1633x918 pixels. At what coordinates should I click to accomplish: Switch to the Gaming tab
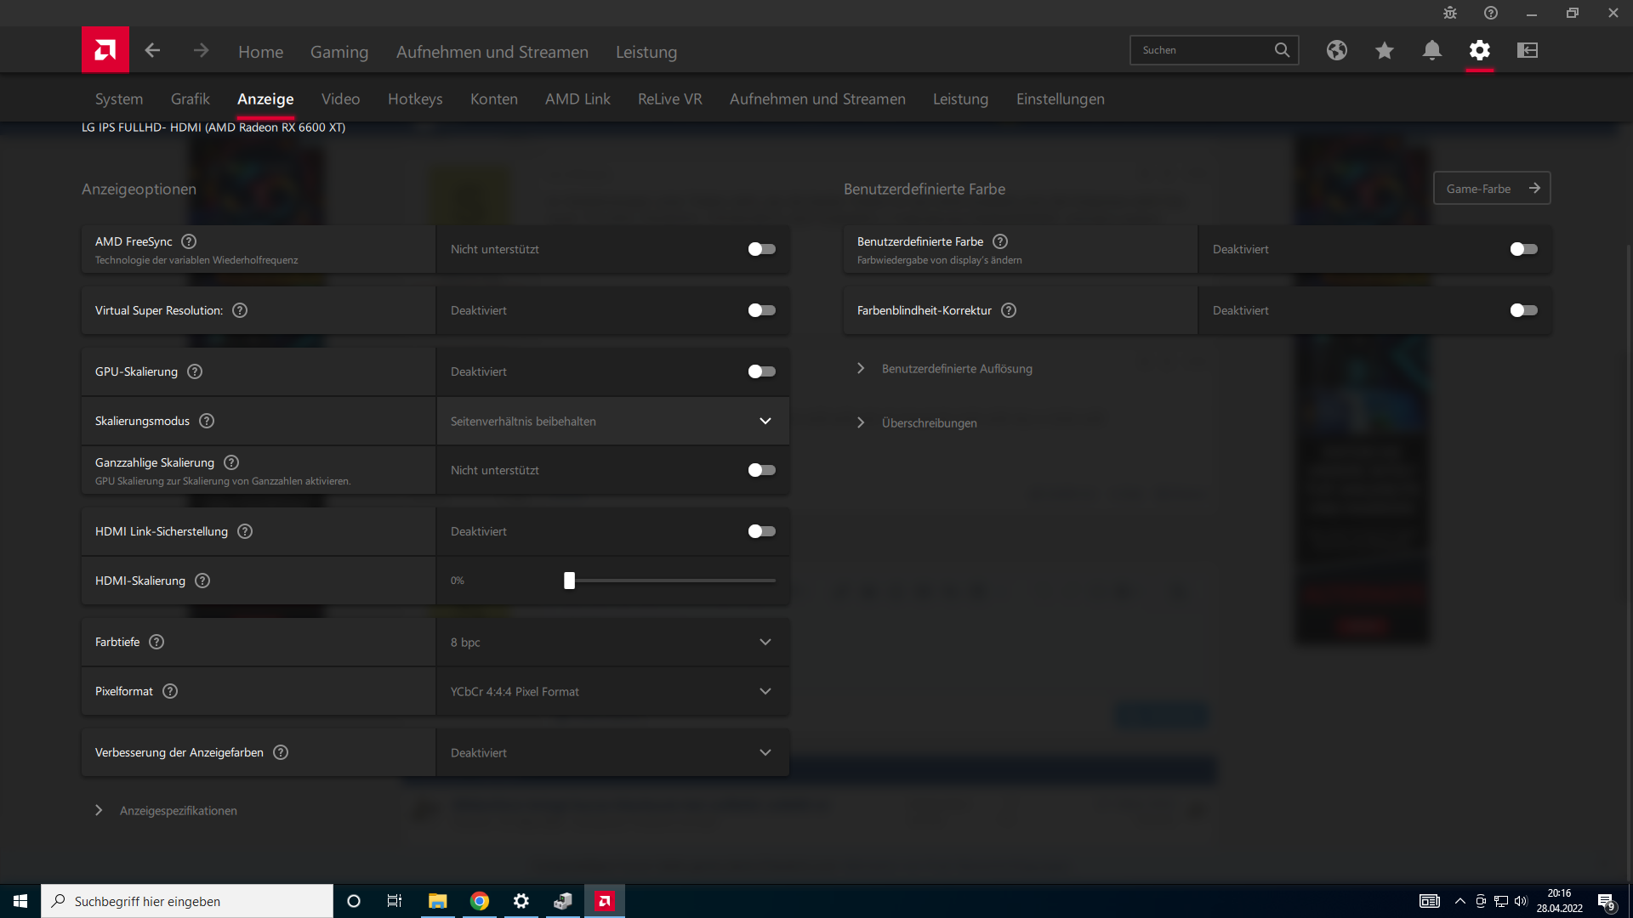click(339, 52)
